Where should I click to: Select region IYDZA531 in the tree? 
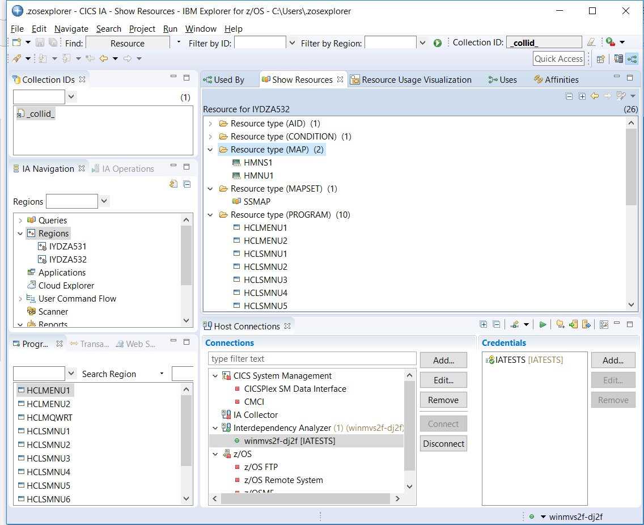pyautogui.click(x=62, y=247)
